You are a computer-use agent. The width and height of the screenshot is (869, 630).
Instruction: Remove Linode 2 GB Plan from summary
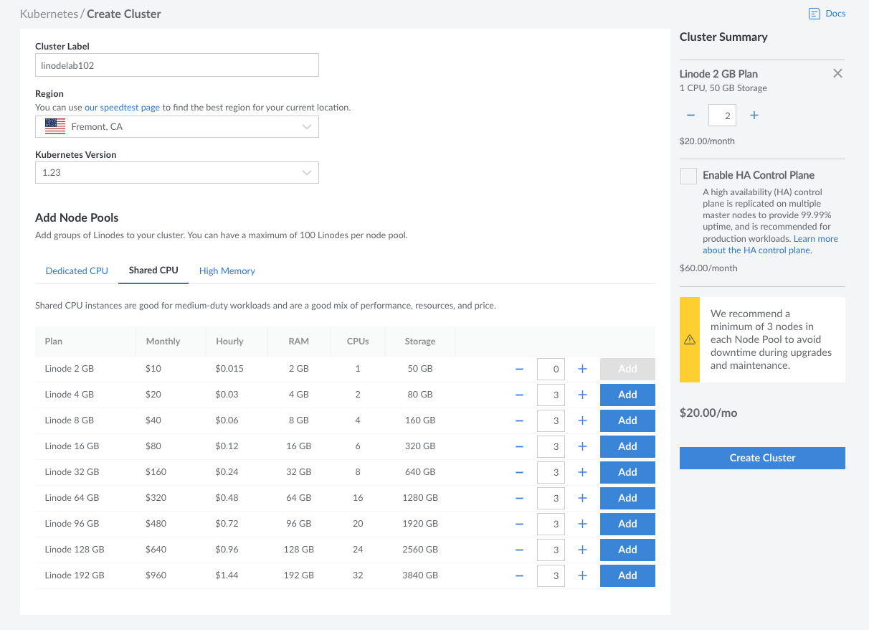click(837, 73)
